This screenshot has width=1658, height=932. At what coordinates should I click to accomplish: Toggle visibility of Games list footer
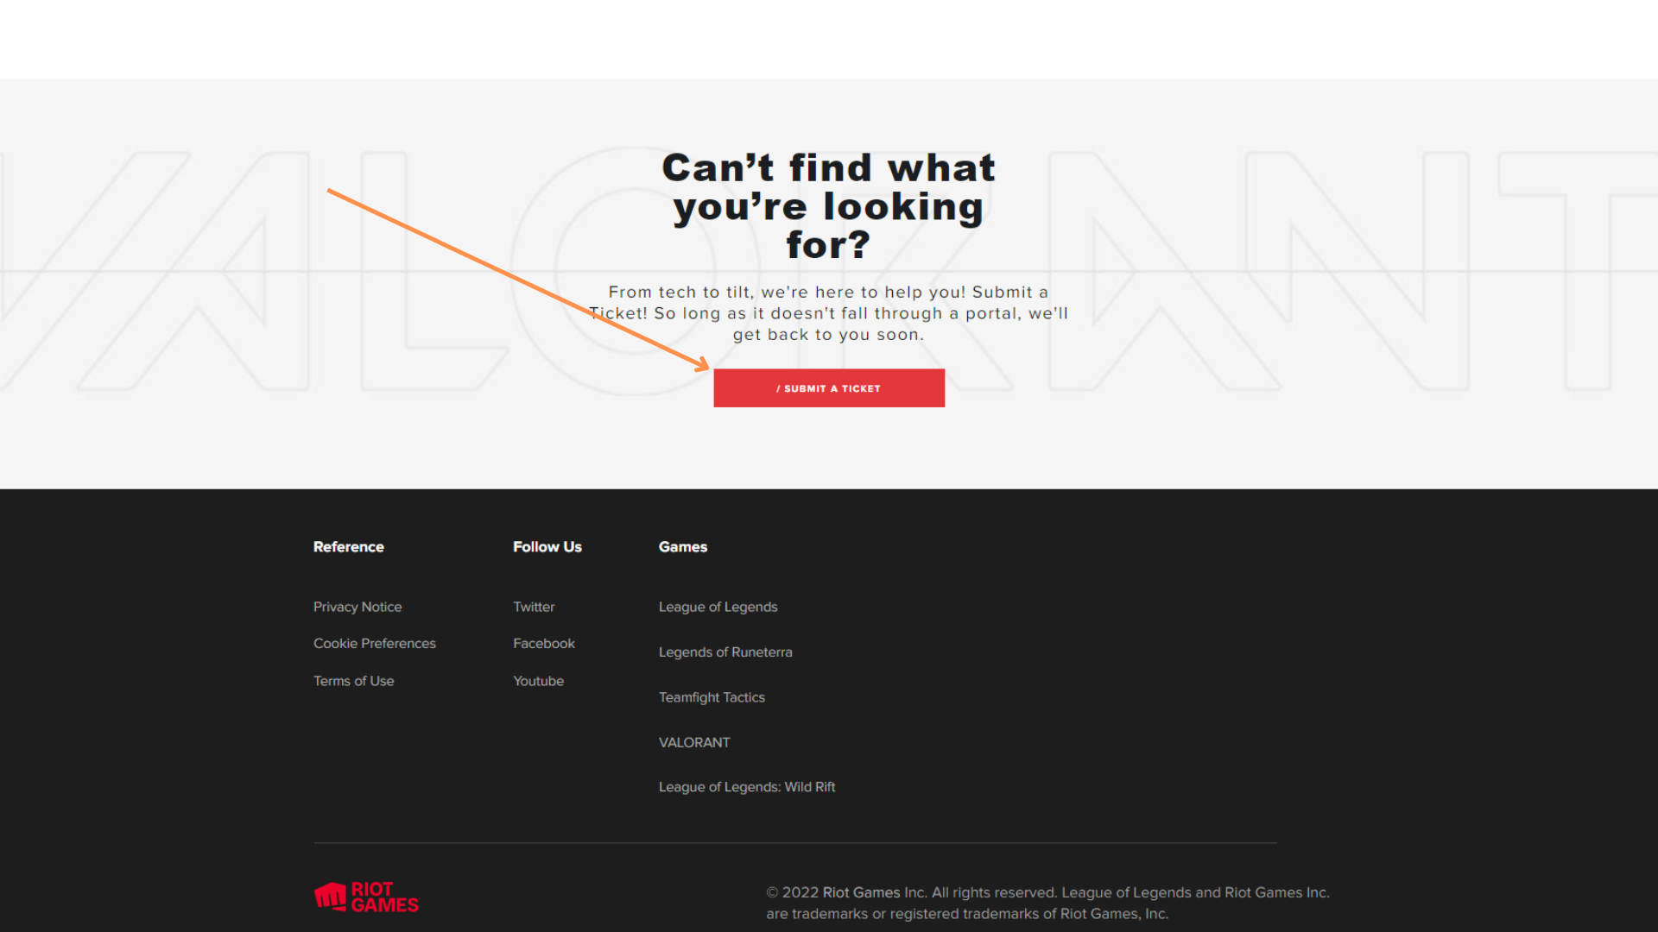pos(683,546)
